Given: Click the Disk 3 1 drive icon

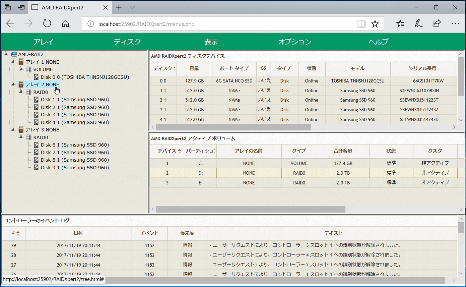Looking at the screenshot, I should tap(37, 115).
